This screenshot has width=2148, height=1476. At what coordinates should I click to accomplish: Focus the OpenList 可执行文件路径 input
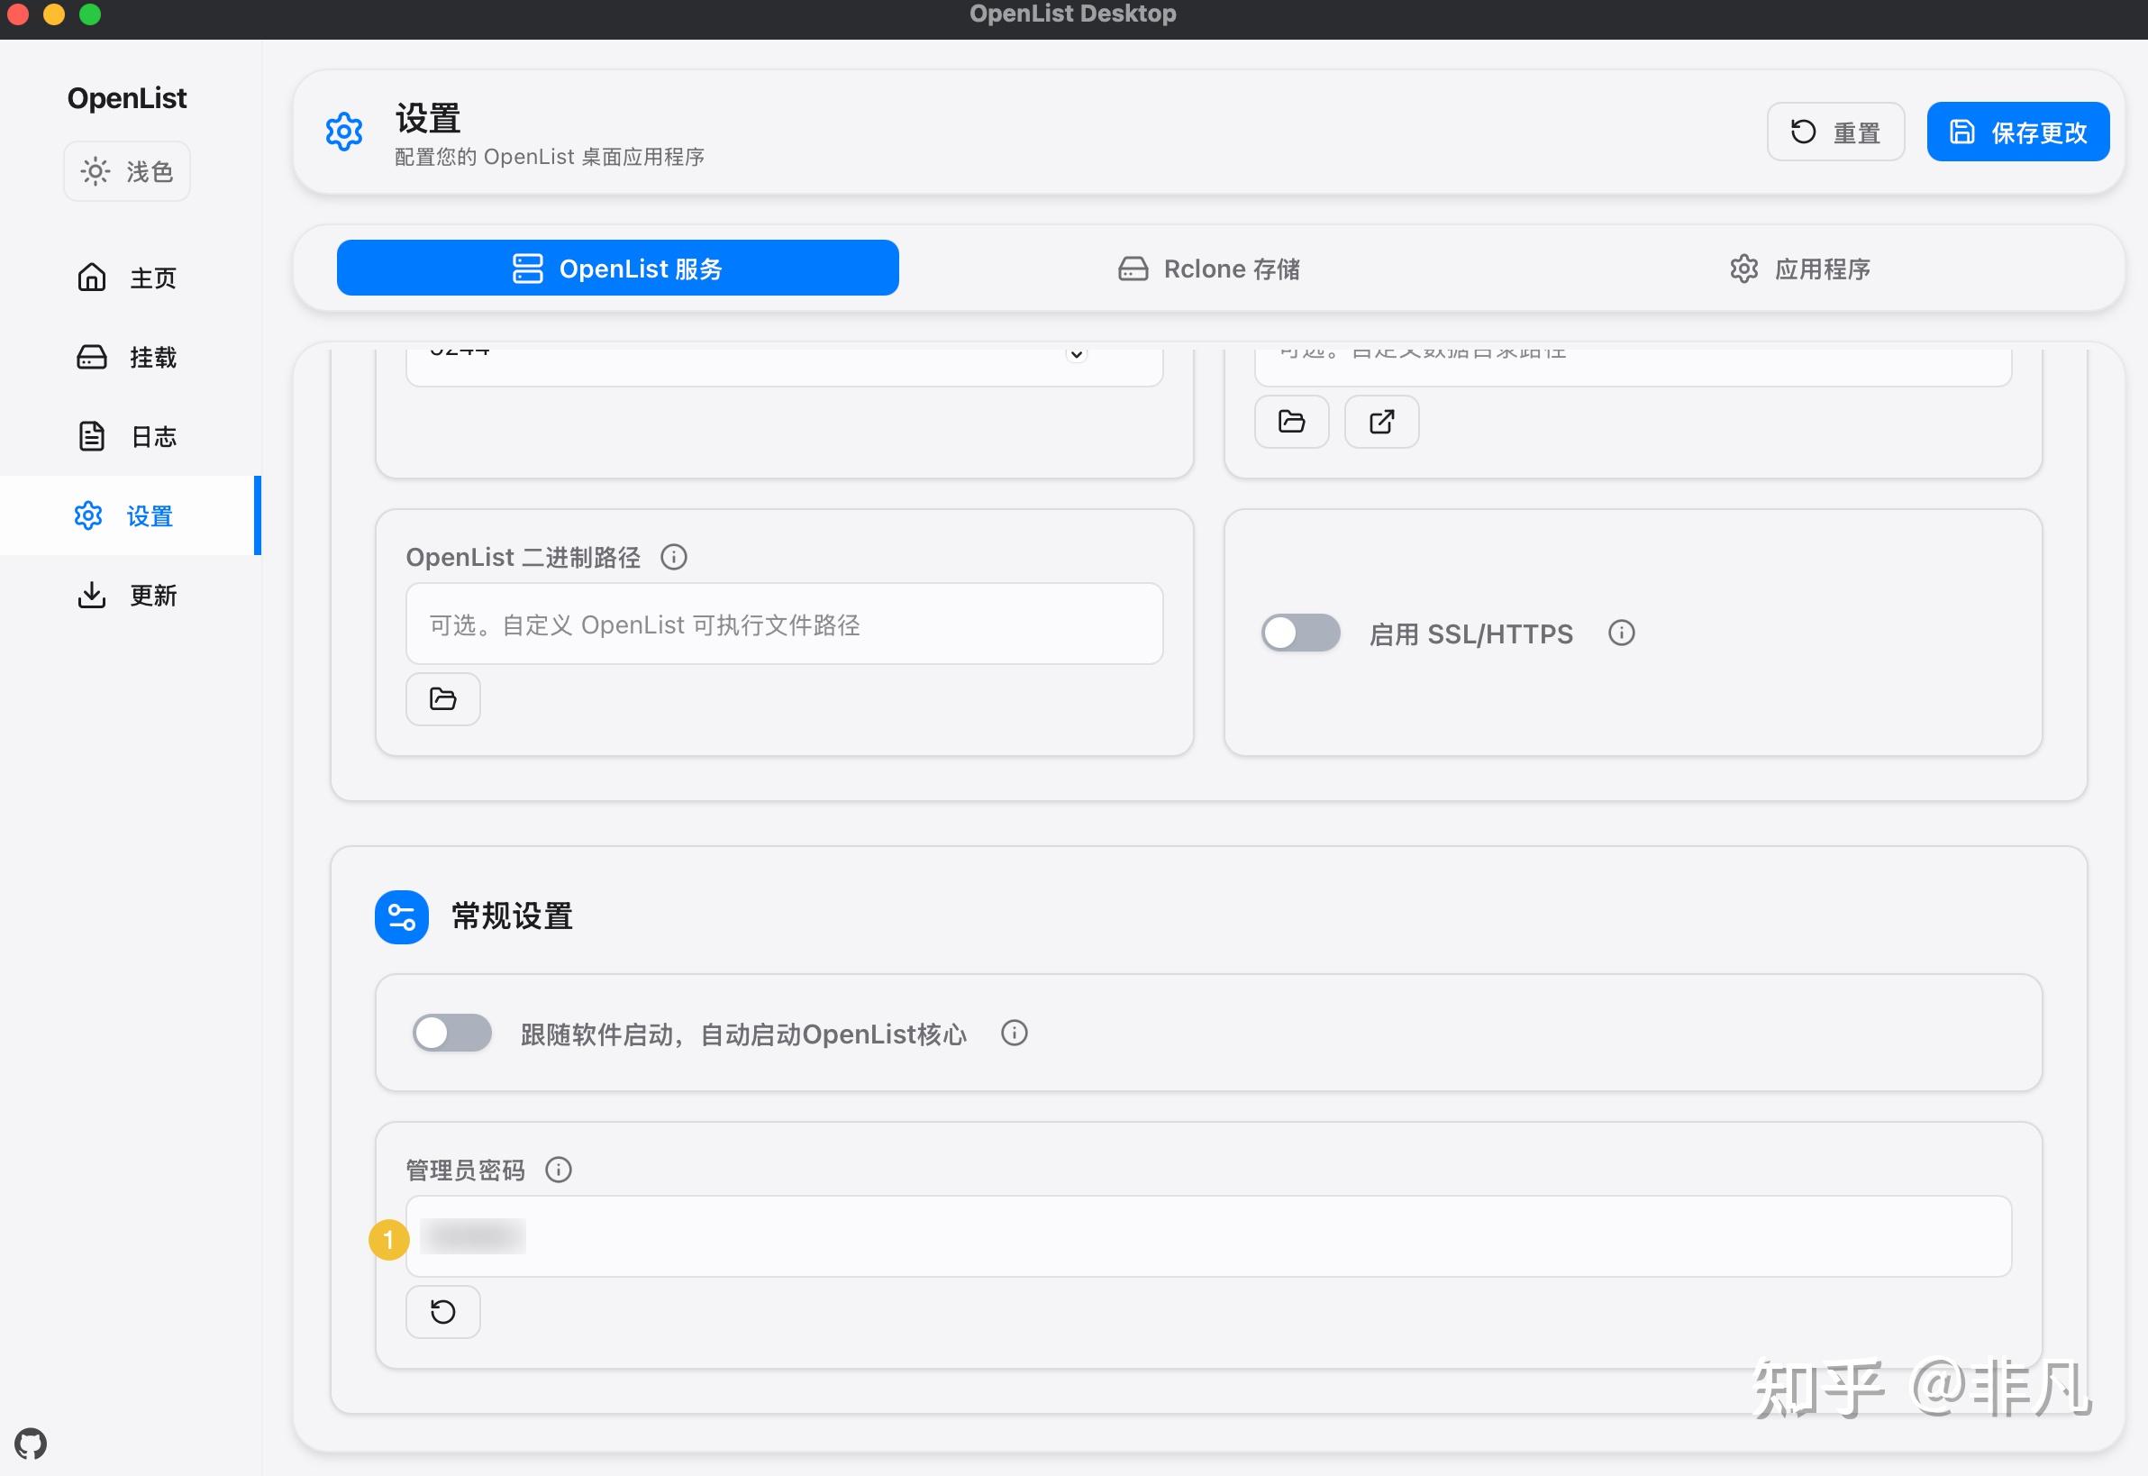pyautogui.click(x=784, y=624)
